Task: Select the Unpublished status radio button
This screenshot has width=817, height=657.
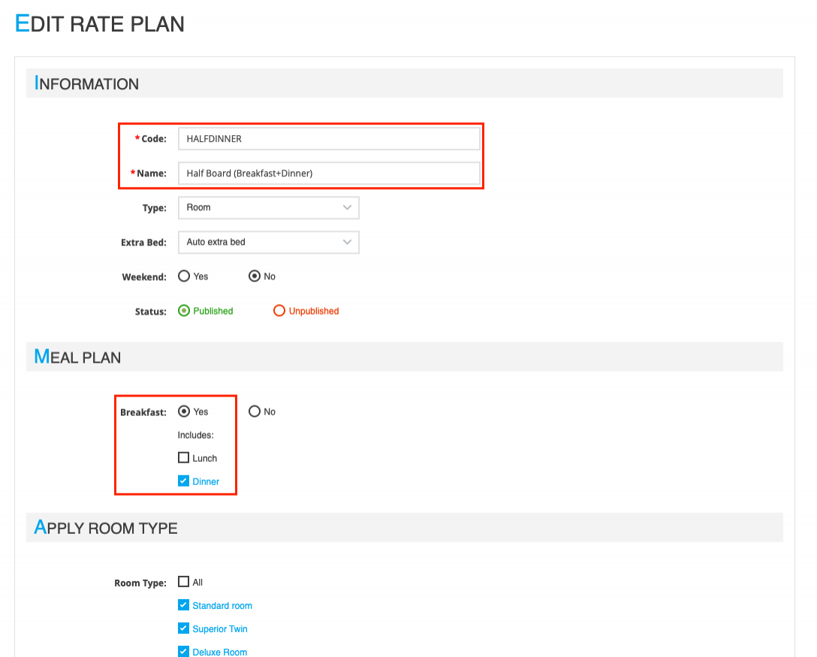Action: click(279, 311)
